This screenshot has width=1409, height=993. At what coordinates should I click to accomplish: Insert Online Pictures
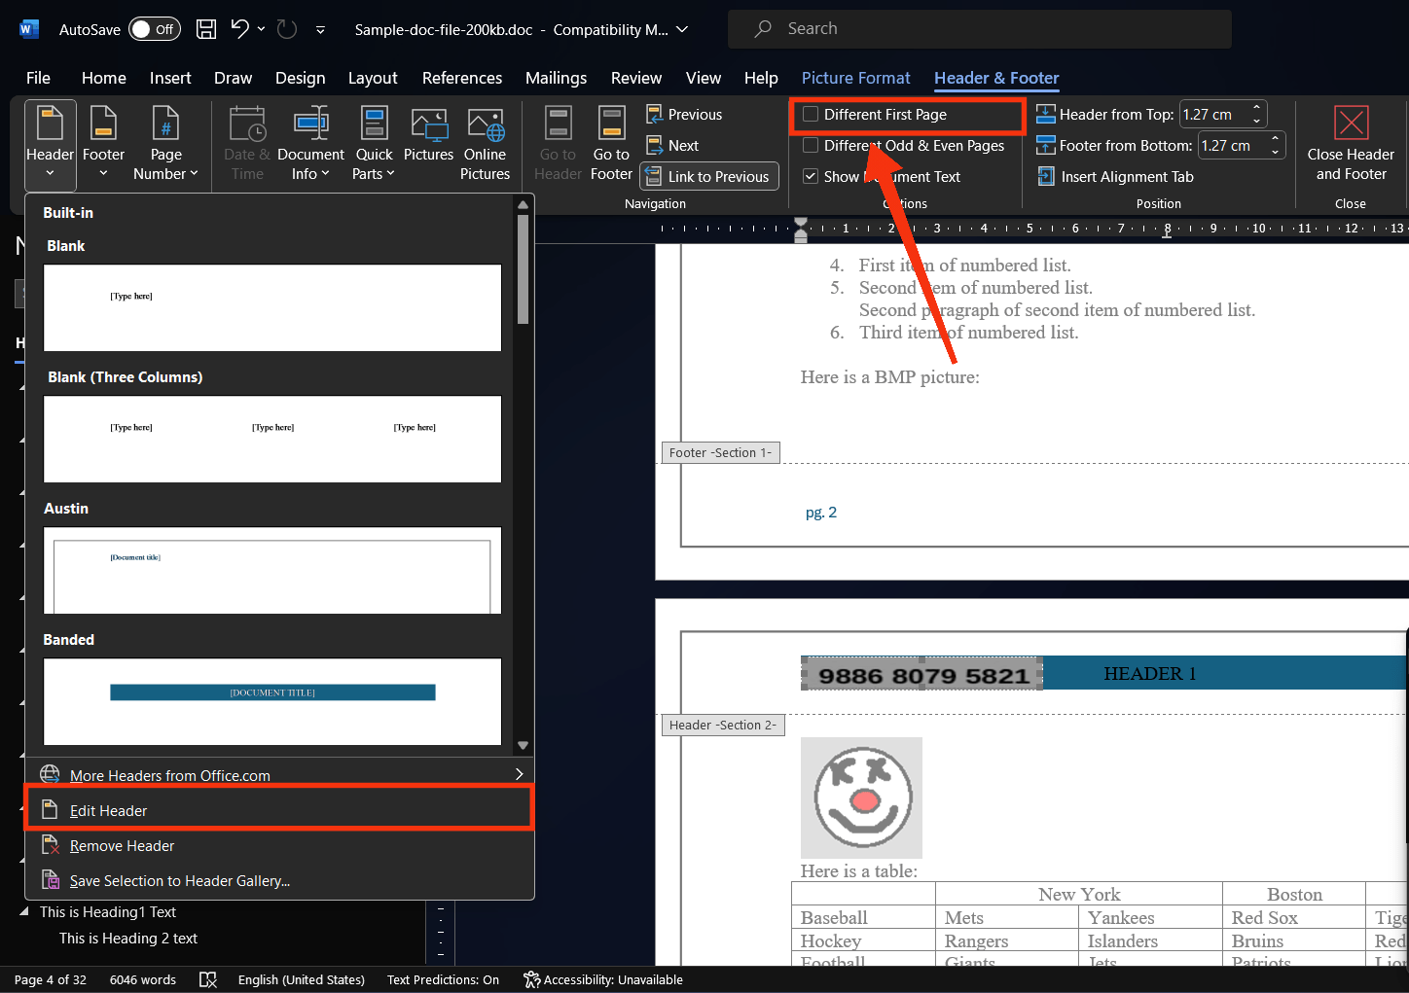point(485,144)
